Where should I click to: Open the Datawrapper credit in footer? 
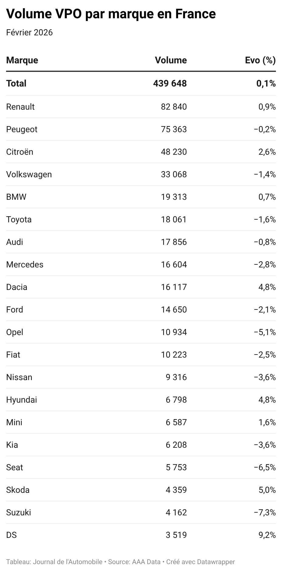point(216,562)
